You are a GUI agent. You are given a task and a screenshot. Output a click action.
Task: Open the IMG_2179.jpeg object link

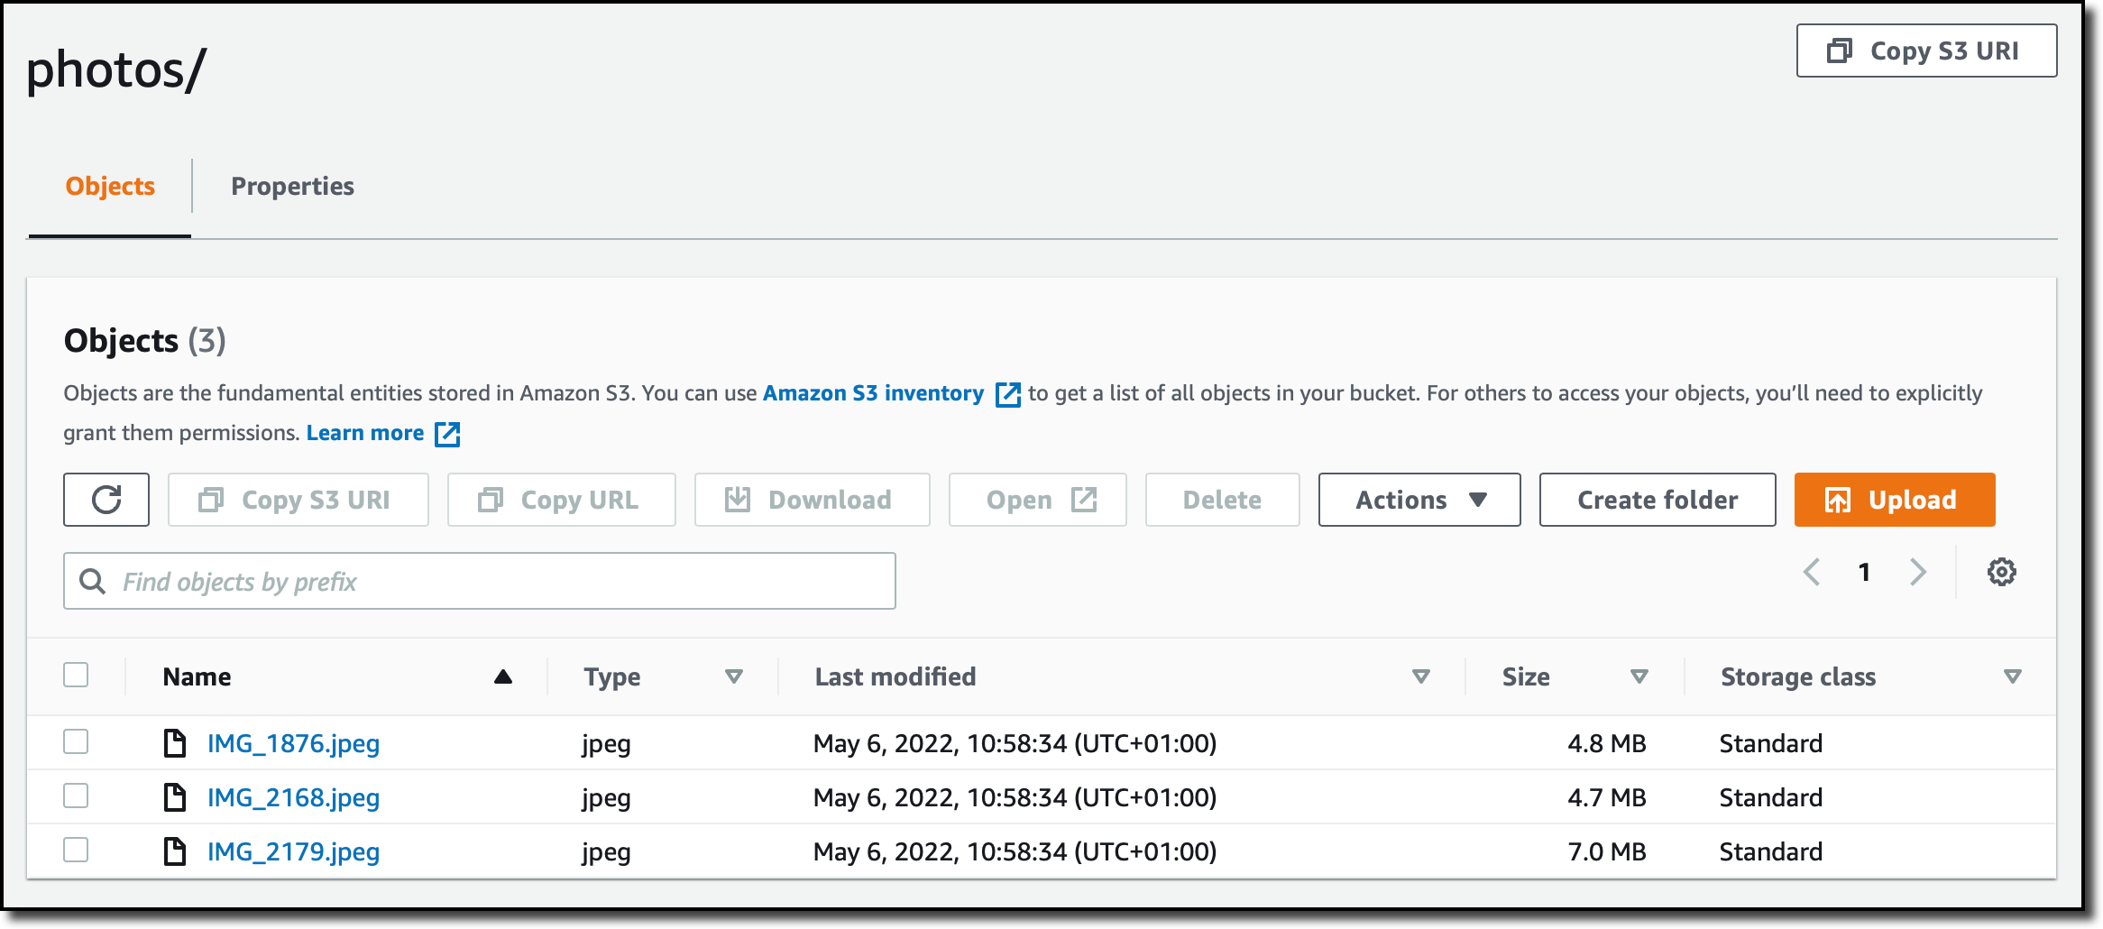pos(294,852)
